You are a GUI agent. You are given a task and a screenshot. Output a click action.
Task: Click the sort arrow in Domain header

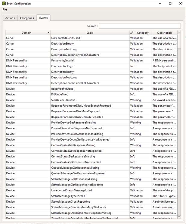pyautogui.click(x=48, y=33)
